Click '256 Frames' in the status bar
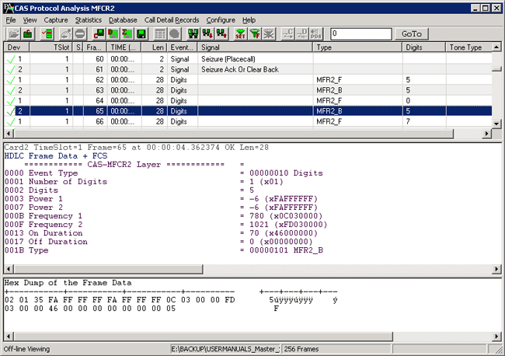Screen dimensions: 505x356 301,349
